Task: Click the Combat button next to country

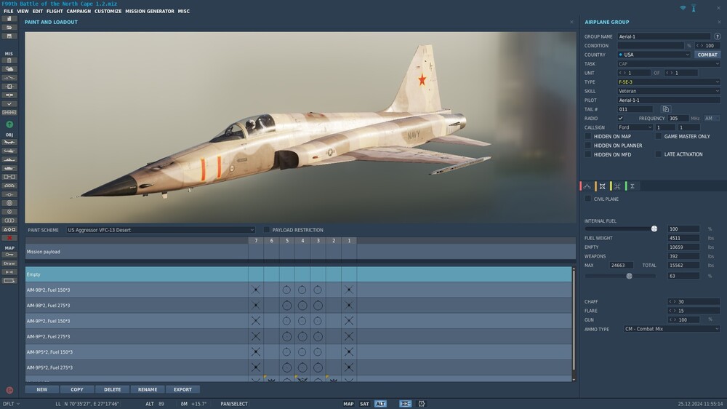Action: point(707,55)
